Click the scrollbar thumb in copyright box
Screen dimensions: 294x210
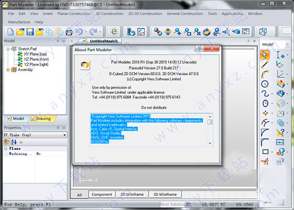(210, 122)
